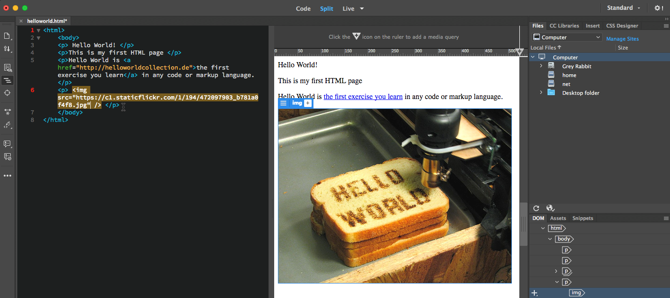Image resolution: width=670 pixels, height=298 pixels.
Task: Click the Inspect mode crosshair icon
Action: click(x=7, y=93)
